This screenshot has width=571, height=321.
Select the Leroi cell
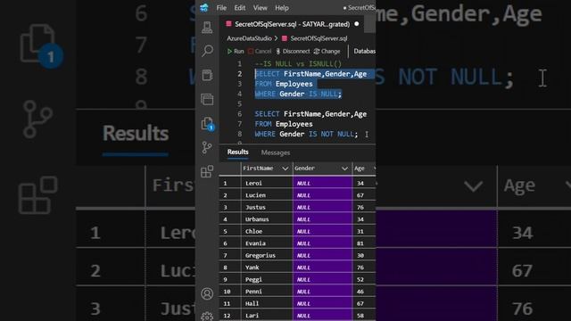click(x=267, y=183)
